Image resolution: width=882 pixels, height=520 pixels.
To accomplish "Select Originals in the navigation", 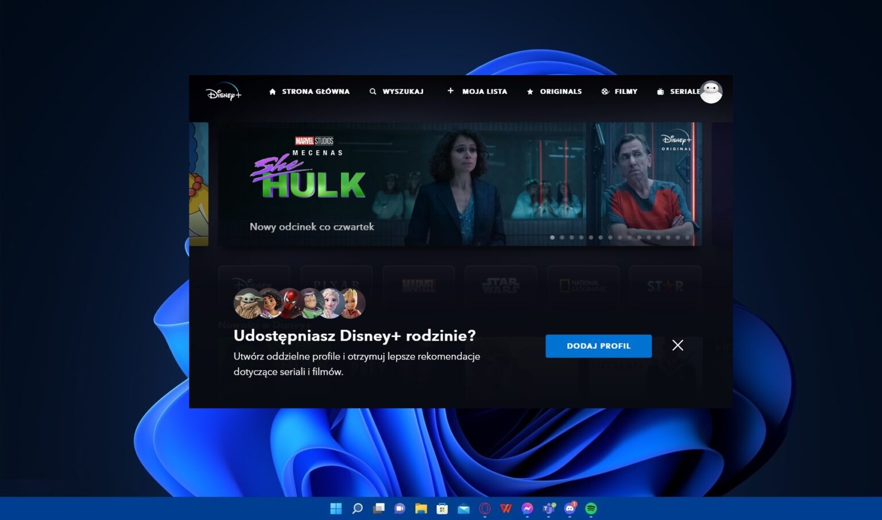I will tap(554, 92).
